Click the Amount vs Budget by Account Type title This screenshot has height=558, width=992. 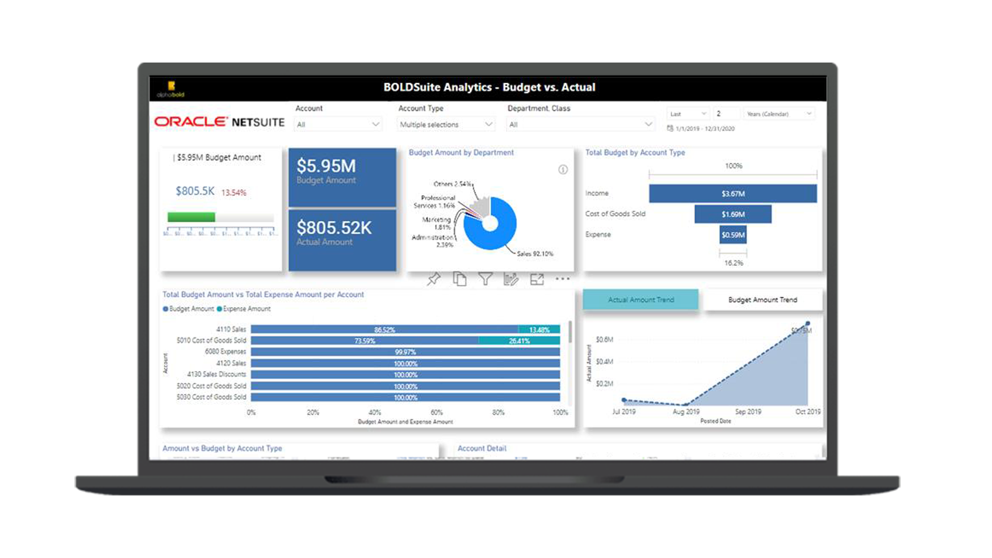tap(222, 448)
